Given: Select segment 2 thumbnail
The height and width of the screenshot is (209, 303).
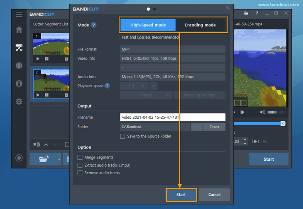Looking at the screenshot, I should pos(51,80).
